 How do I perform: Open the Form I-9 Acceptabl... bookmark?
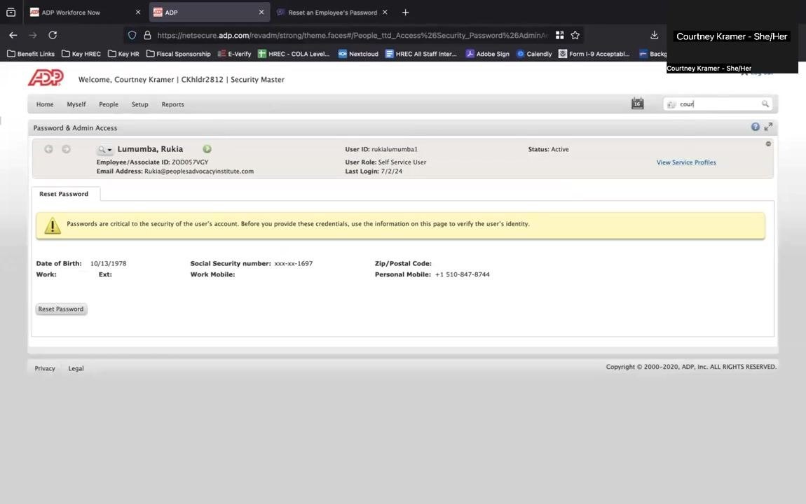(x=594, y=54)
